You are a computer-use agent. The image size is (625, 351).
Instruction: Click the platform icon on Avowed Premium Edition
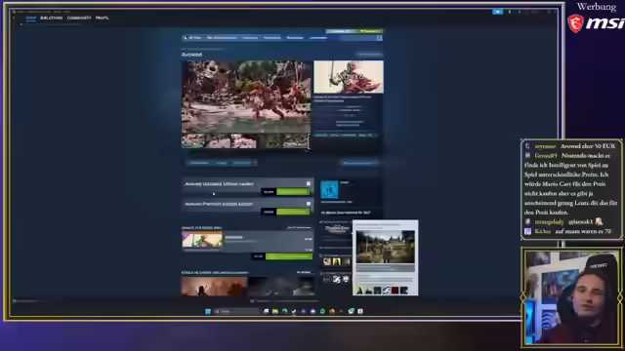coord(309,204)
